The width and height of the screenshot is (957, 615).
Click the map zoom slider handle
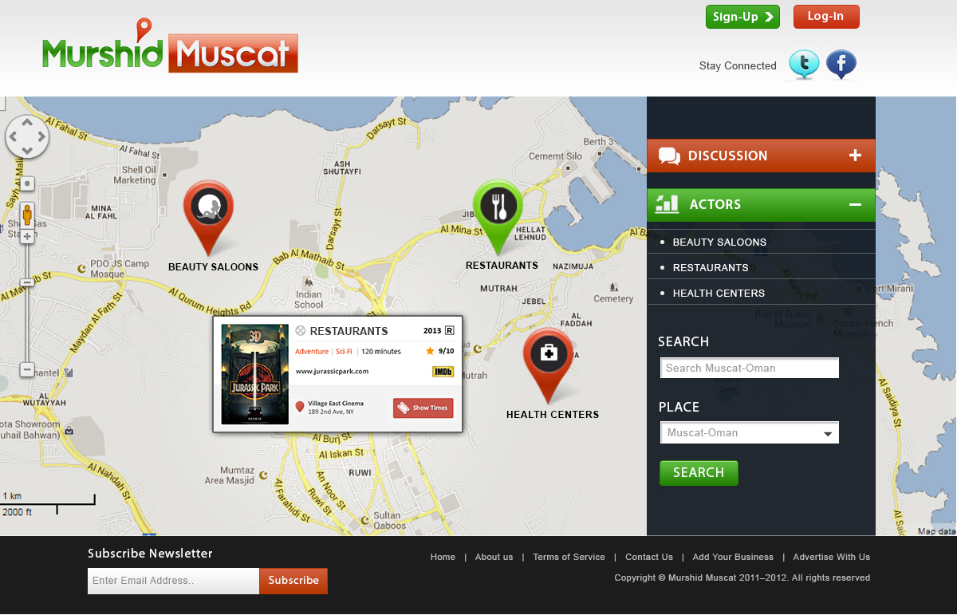[27, 282]
